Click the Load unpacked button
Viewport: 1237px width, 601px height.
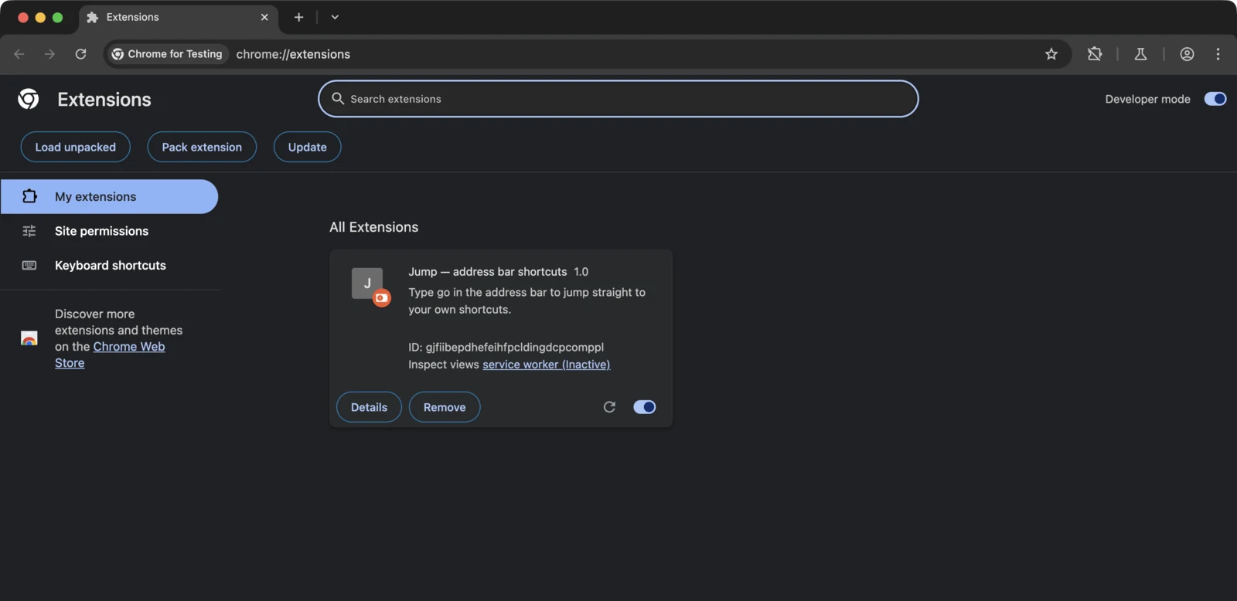(75, 147)
